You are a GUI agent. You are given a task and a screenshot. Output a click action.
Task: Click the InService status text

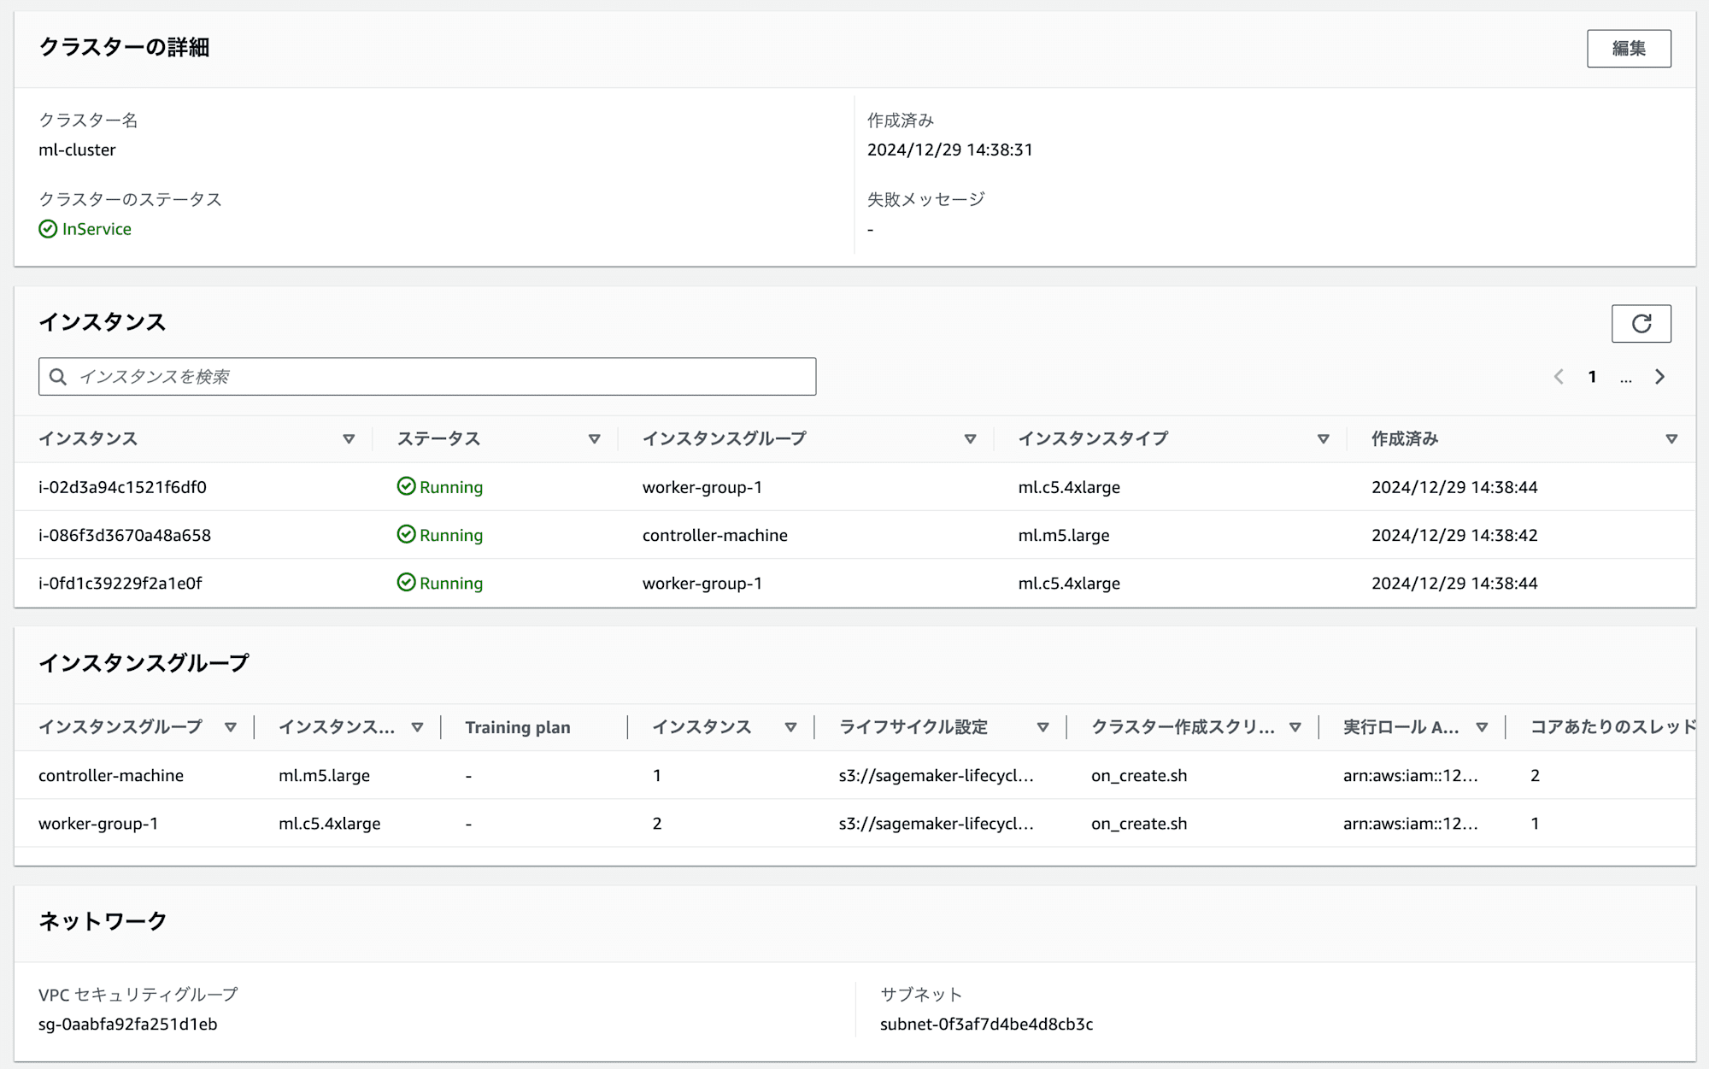(97, 229)
